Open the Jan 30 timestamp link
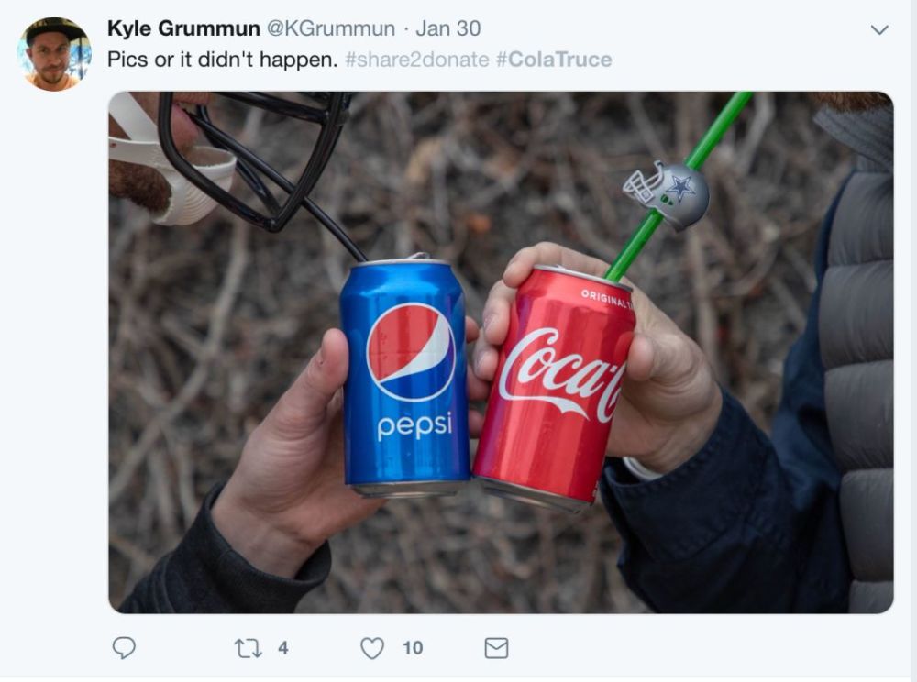Viewport: 917px width, 682px height. pyautogui.click(x=448, y=28)
